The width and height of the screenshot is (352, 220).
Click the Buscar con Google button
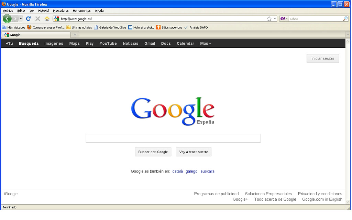click(x=153, y=152)
